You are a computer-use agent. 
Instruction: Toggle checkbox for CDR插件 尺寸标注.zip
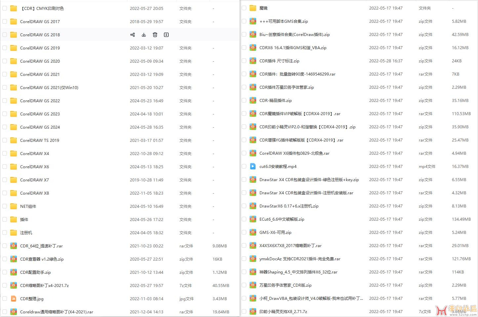(244, 61)
